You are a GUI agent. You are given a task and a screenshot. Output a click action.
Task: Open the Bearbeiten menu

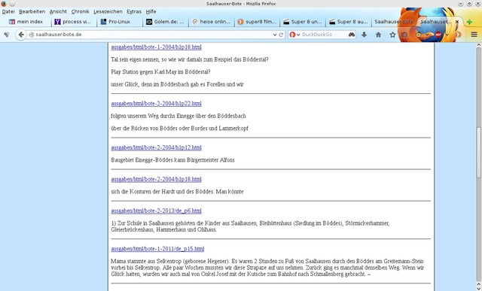tap(32, 11)
